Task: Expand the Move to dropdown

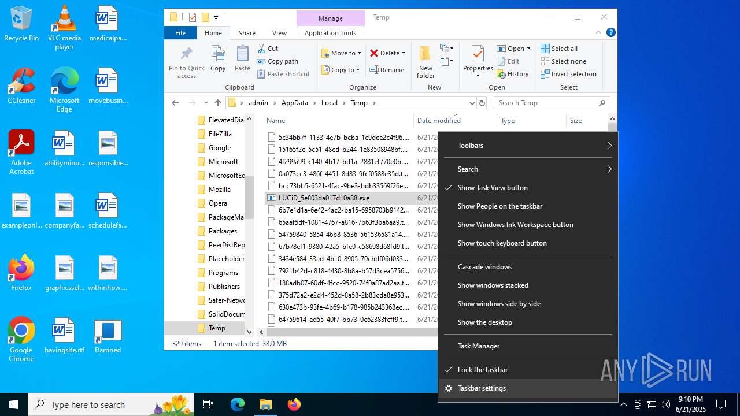Action: [x=359, y=53]
